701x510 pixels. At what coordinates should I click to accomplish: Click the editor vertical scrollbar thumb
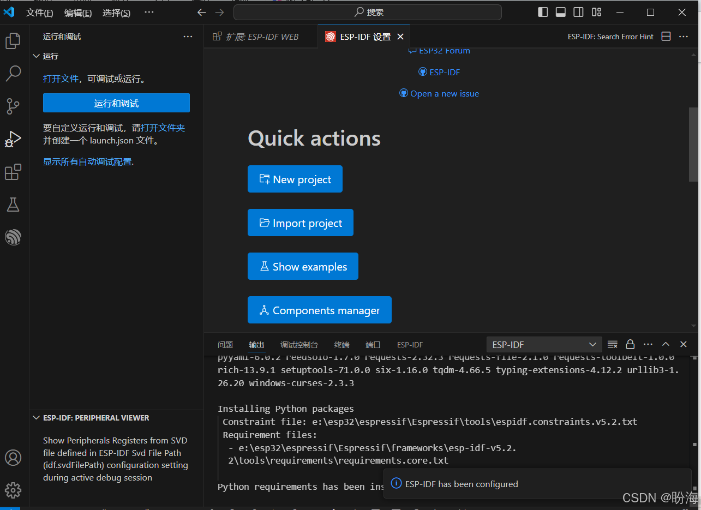693,144
